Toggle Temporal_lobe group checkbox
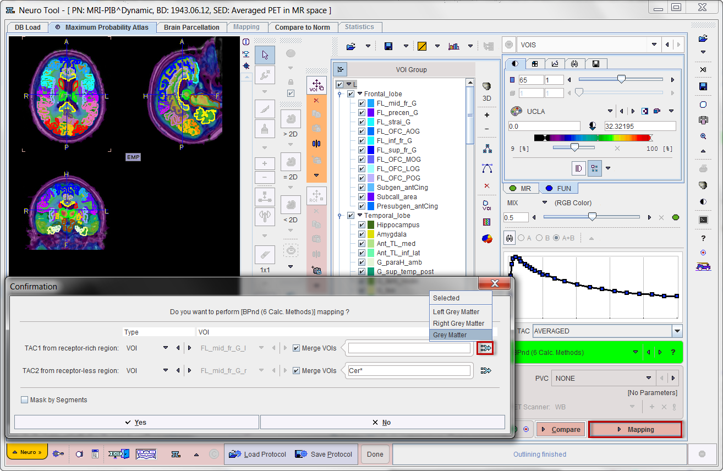The height and width of the screenshot is (471, 723). [350, 216]
